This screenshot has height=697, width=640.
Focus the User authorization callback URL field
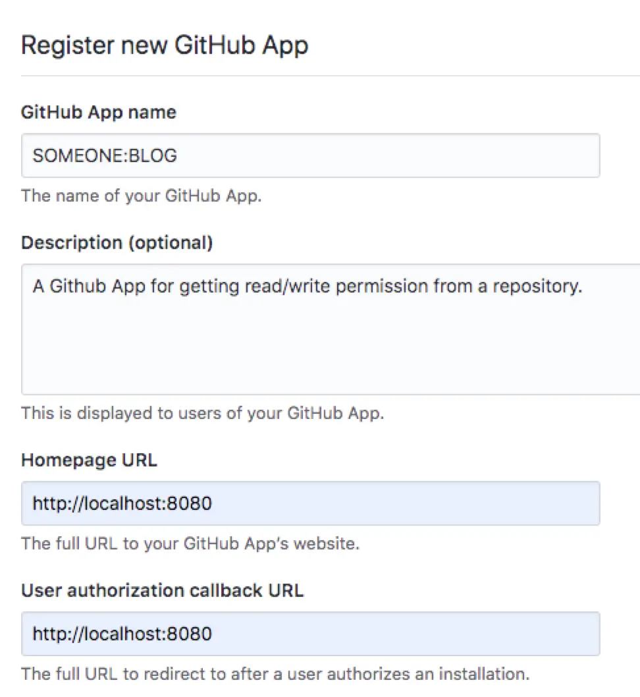[395, 634]
